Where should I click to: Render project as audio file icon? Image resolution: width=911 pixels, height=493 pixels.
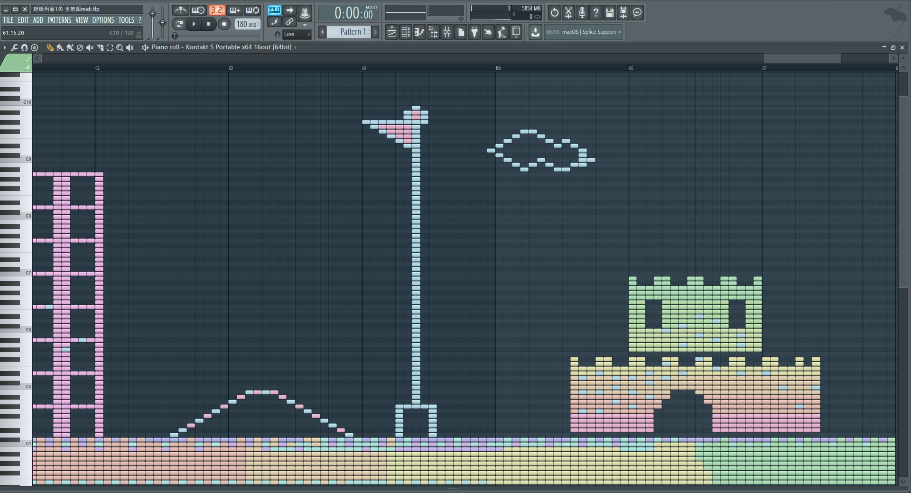623,12
